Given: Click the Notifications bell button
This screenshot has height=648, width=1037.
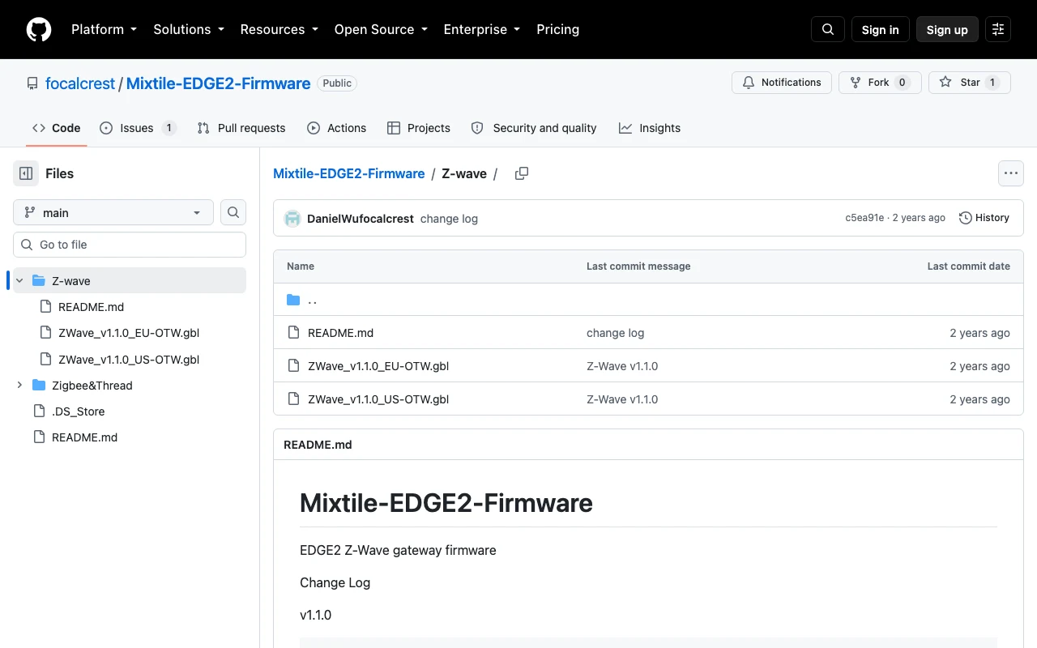Looking at the screenshot, I should click(x=782, y=83).
